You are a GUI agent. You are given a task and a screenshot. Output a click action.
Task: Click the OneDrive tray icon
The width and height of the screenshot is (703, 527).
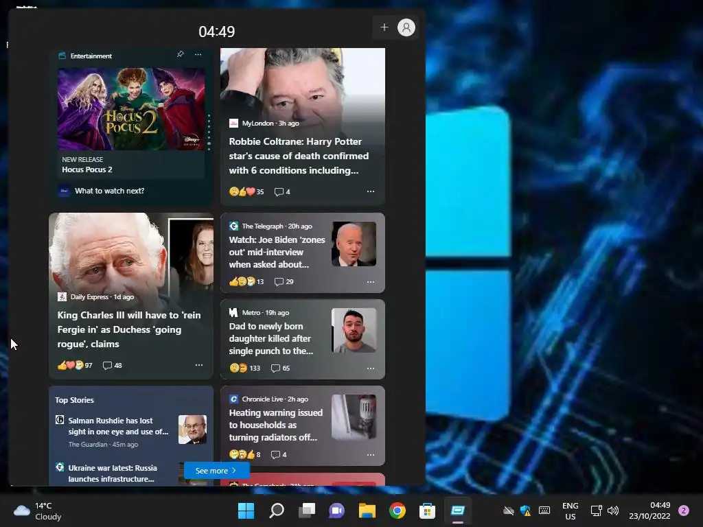tap(509, 511)
